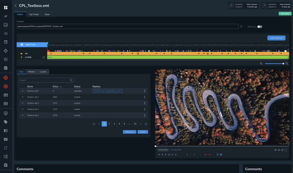Expand the Textless clip 3 row
The height and width of the screenshot is (173, 293).
[22, 109]
